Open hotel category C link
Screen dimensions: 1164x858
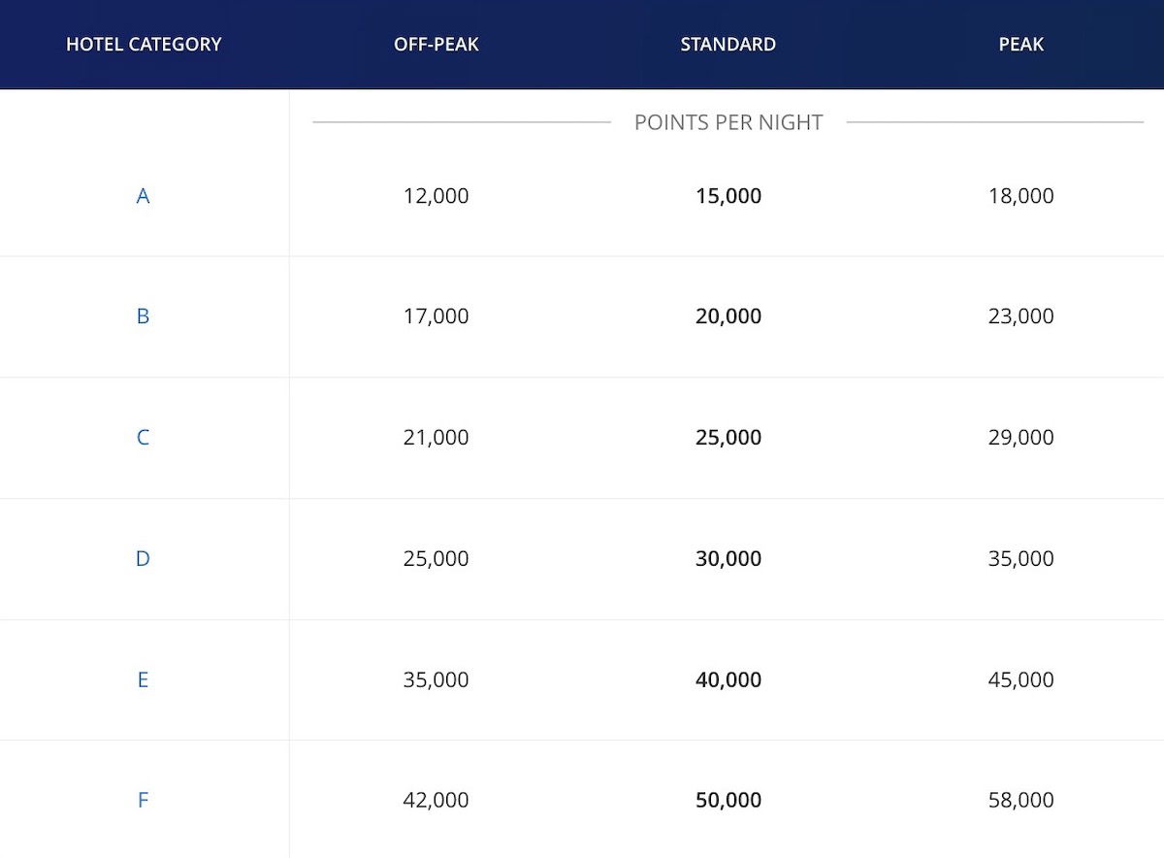coord(143,438)
